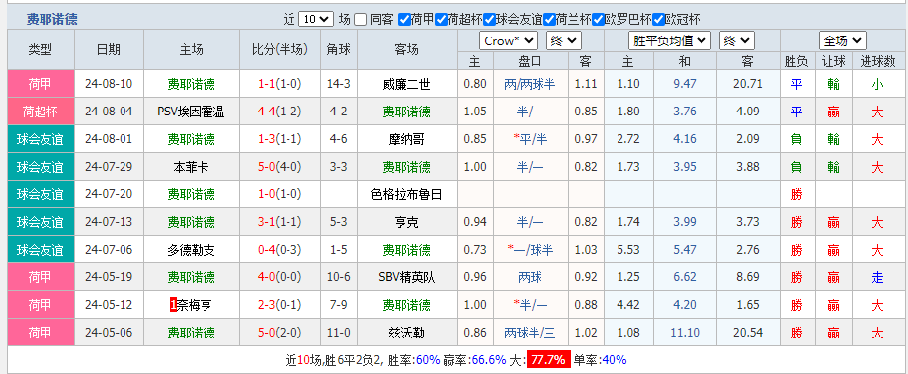Click draw odds 6.62 in the SBV精英队 row
908x374 pixels.
(685, 277)
